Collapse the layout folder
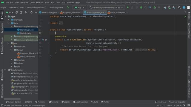This screenshot has height=107, width=191. (x=11, y=50)
